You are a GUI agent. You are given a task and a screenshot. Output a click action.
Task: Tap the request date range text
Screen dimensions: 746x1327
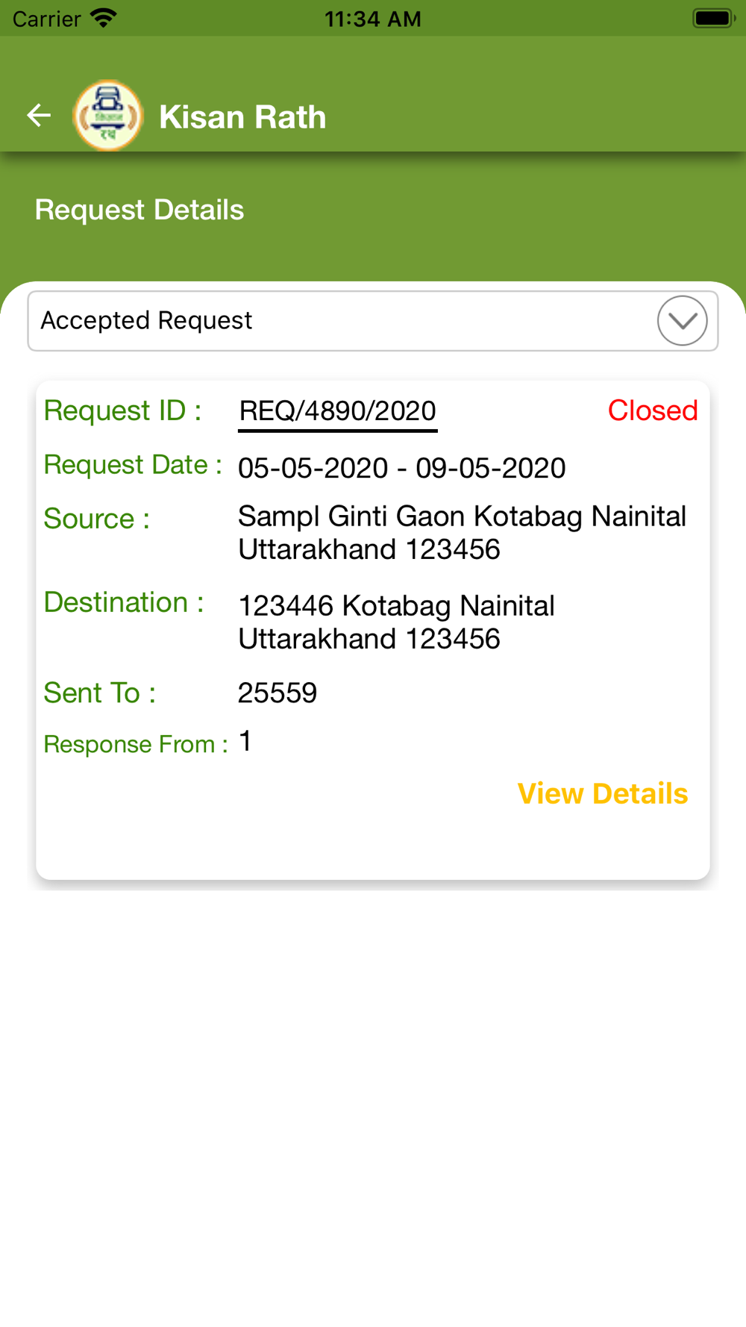pyautogui.click(x=401, y=468)
